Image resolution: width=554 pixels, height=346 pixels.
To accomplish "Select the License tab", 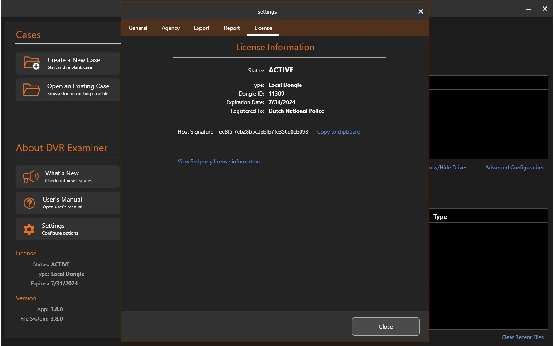I will tap(263, 28).
